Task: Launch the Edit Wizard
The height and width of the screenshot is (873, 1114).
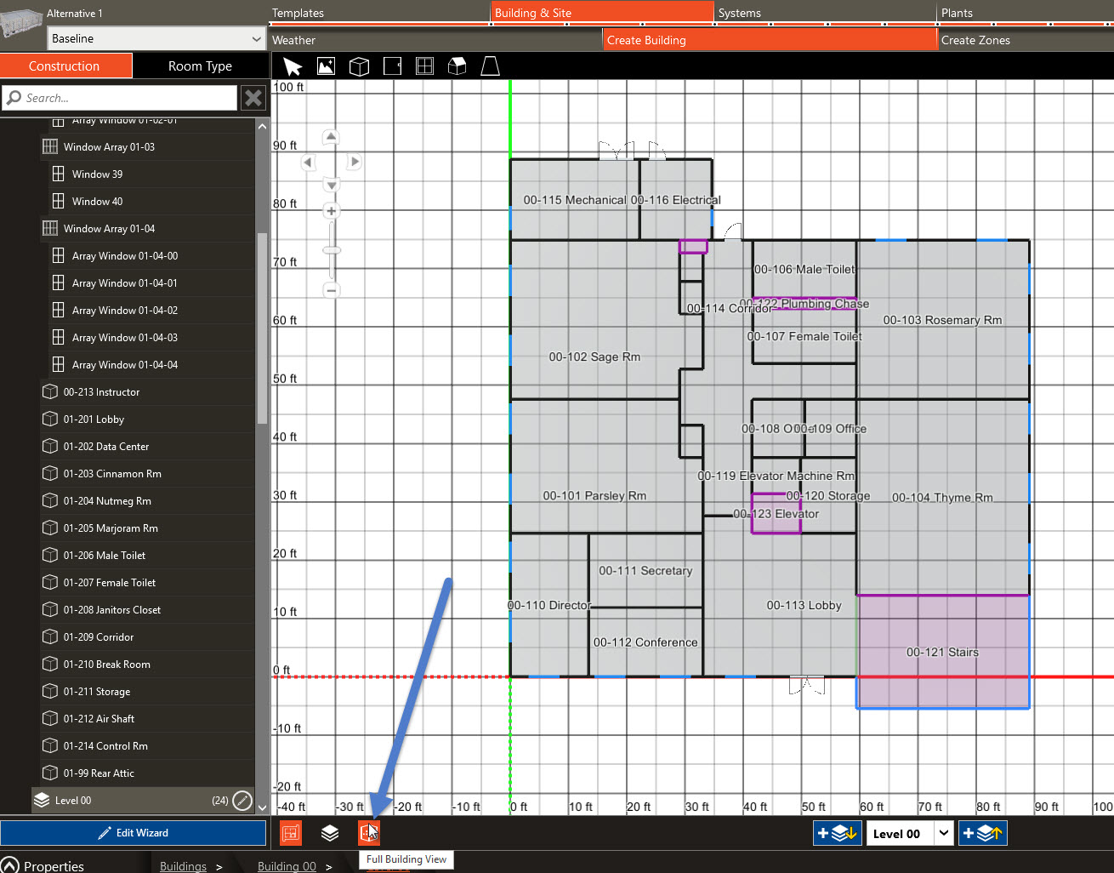Action: click(x=134, y=832)
